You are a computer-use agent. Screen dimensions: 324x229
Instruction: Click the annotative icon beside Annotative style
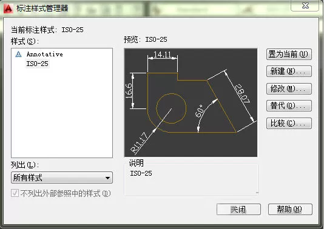click(x=18, y=55)
